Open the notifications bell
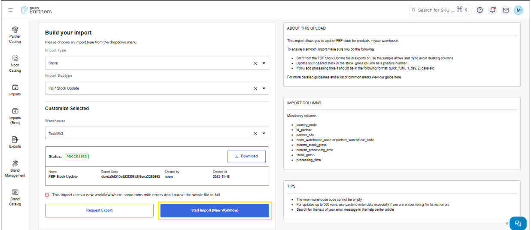The height and width of the screenshot is (230, 531). tap(493, 10)
